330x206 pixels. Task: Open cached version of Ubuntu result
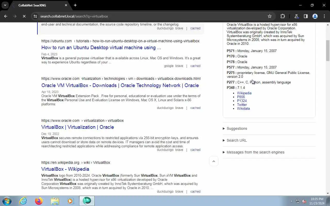[195, 66]
